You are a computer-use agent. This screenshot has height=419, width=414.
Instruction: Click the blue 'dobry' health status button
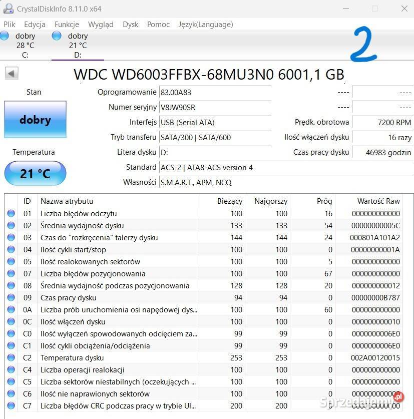[x=35, y=120]
